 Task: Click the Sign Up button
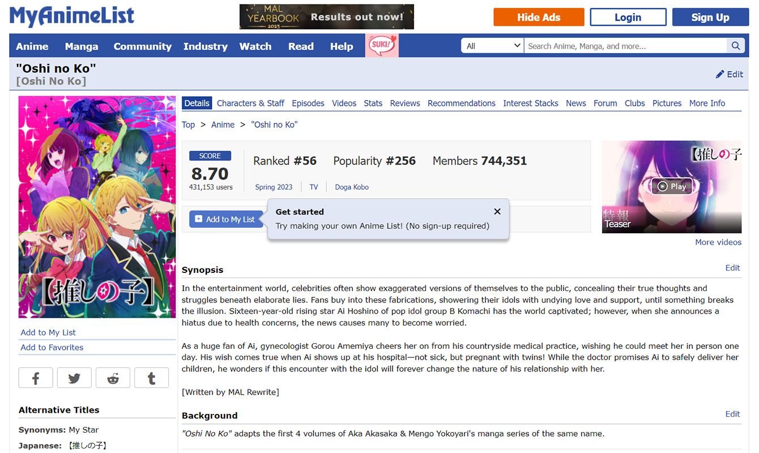click(710, 17)
